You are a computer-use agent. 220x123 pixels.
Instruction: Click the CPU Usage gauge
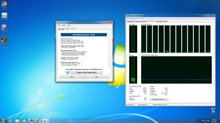133,39
